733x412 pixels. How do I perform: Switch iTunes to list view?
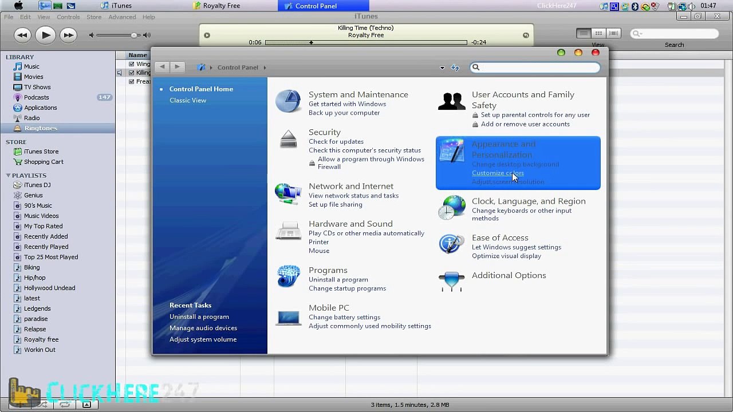(584, 34)
